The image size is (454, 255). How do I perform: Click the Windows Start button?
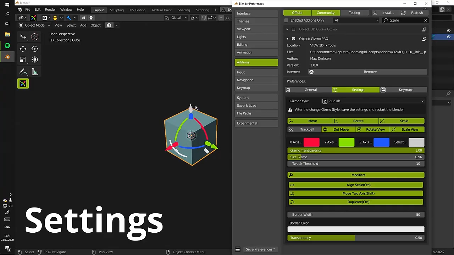pyautogui.click(x=7, y=5)
